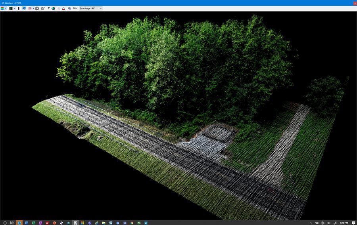The height and width of the screenshot is (225, 357).
Task: Toggle the vertical gradient bar icon
Action: pos(19,8)
